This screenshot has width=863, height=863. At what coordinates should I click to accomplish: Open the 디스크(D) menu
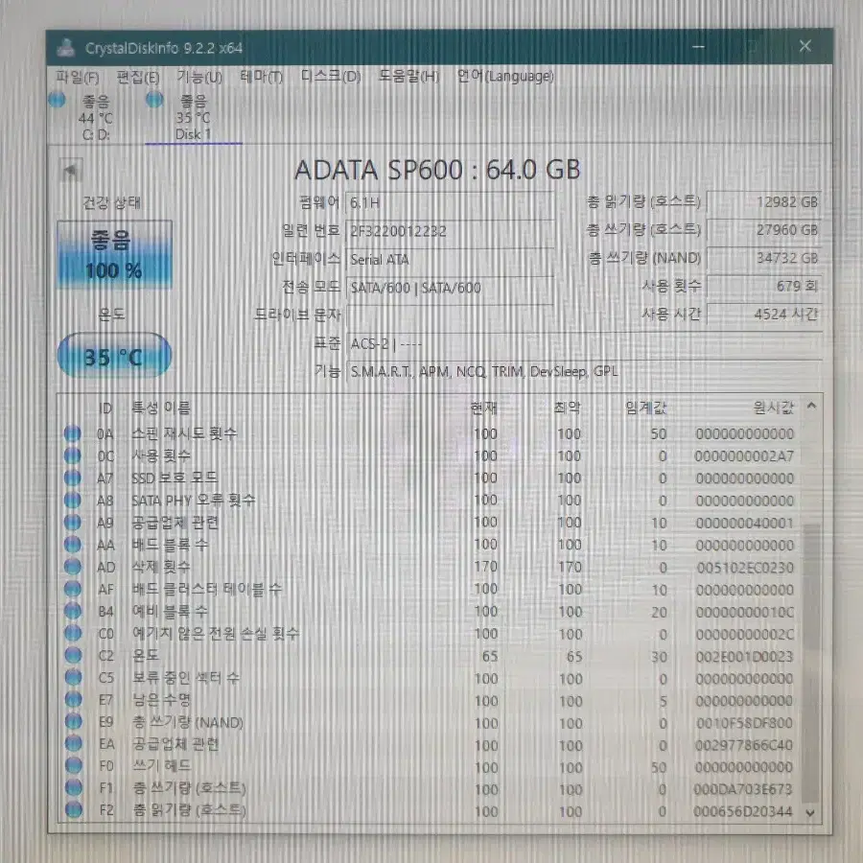coord(331,77)
